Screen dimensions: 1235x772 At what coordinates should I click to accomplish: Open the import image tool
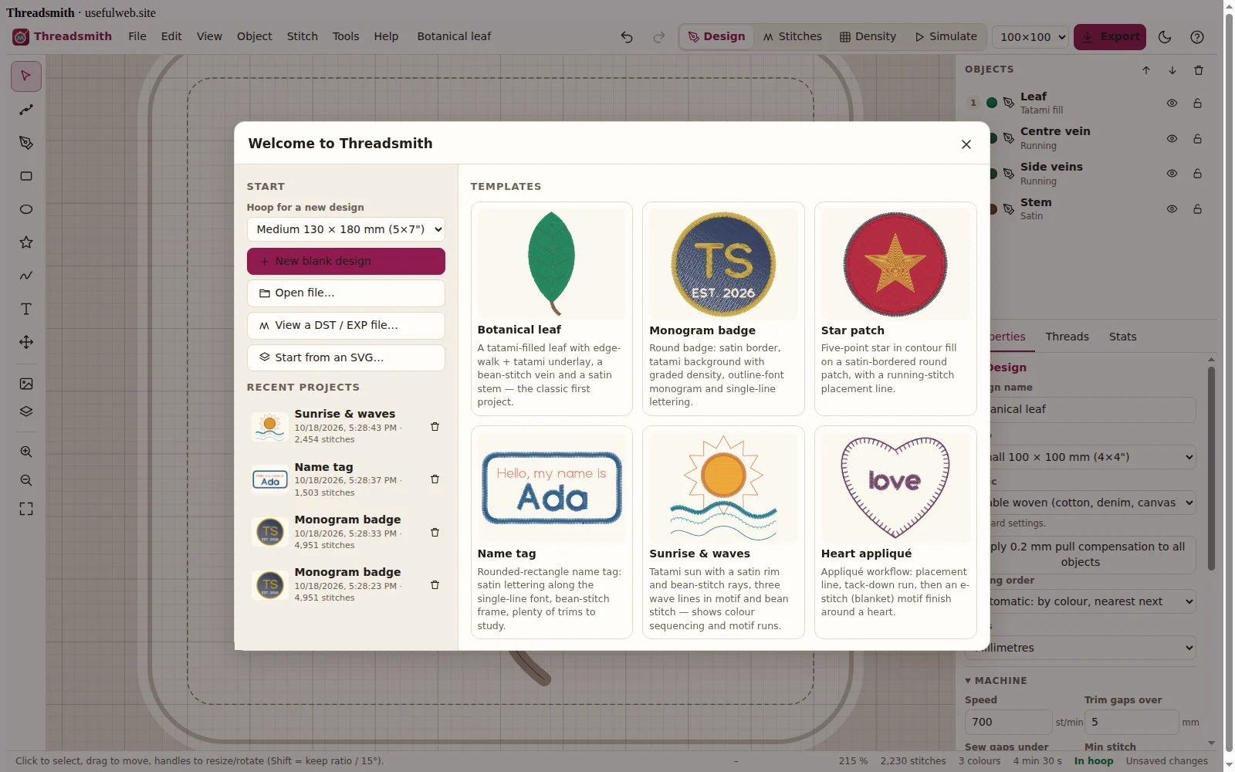[26, 384]
